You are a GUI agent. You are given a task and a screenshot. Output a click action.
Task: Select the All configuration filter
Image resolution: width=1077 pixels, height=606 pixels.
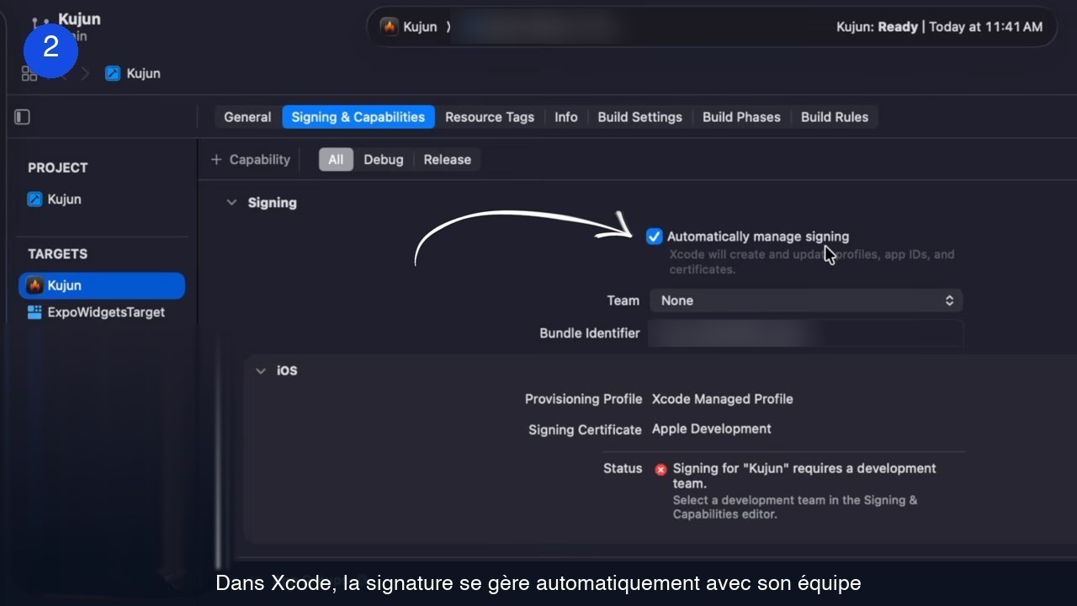pos(336,159)
